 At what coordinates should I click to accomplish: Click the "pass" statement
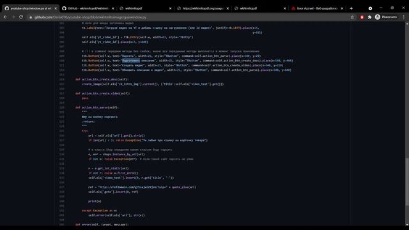coord(85,98)
